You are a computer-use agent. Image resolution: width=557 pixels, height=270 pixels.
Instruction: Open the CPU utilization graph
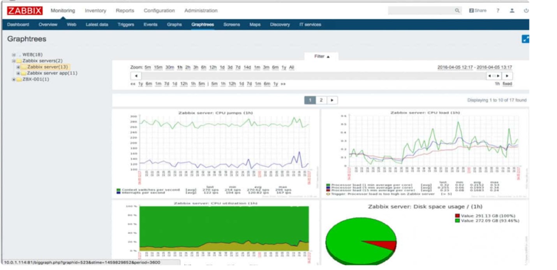tap(215, 233)
